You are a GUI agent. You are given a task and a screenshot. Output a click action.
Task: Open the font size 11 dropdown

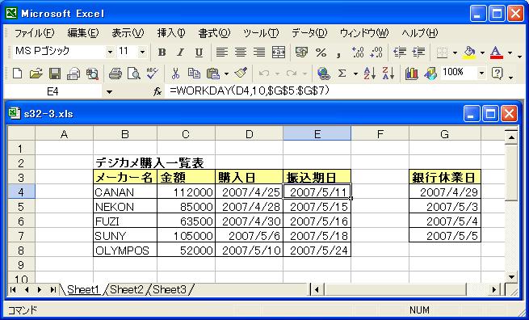pos(142,52)
